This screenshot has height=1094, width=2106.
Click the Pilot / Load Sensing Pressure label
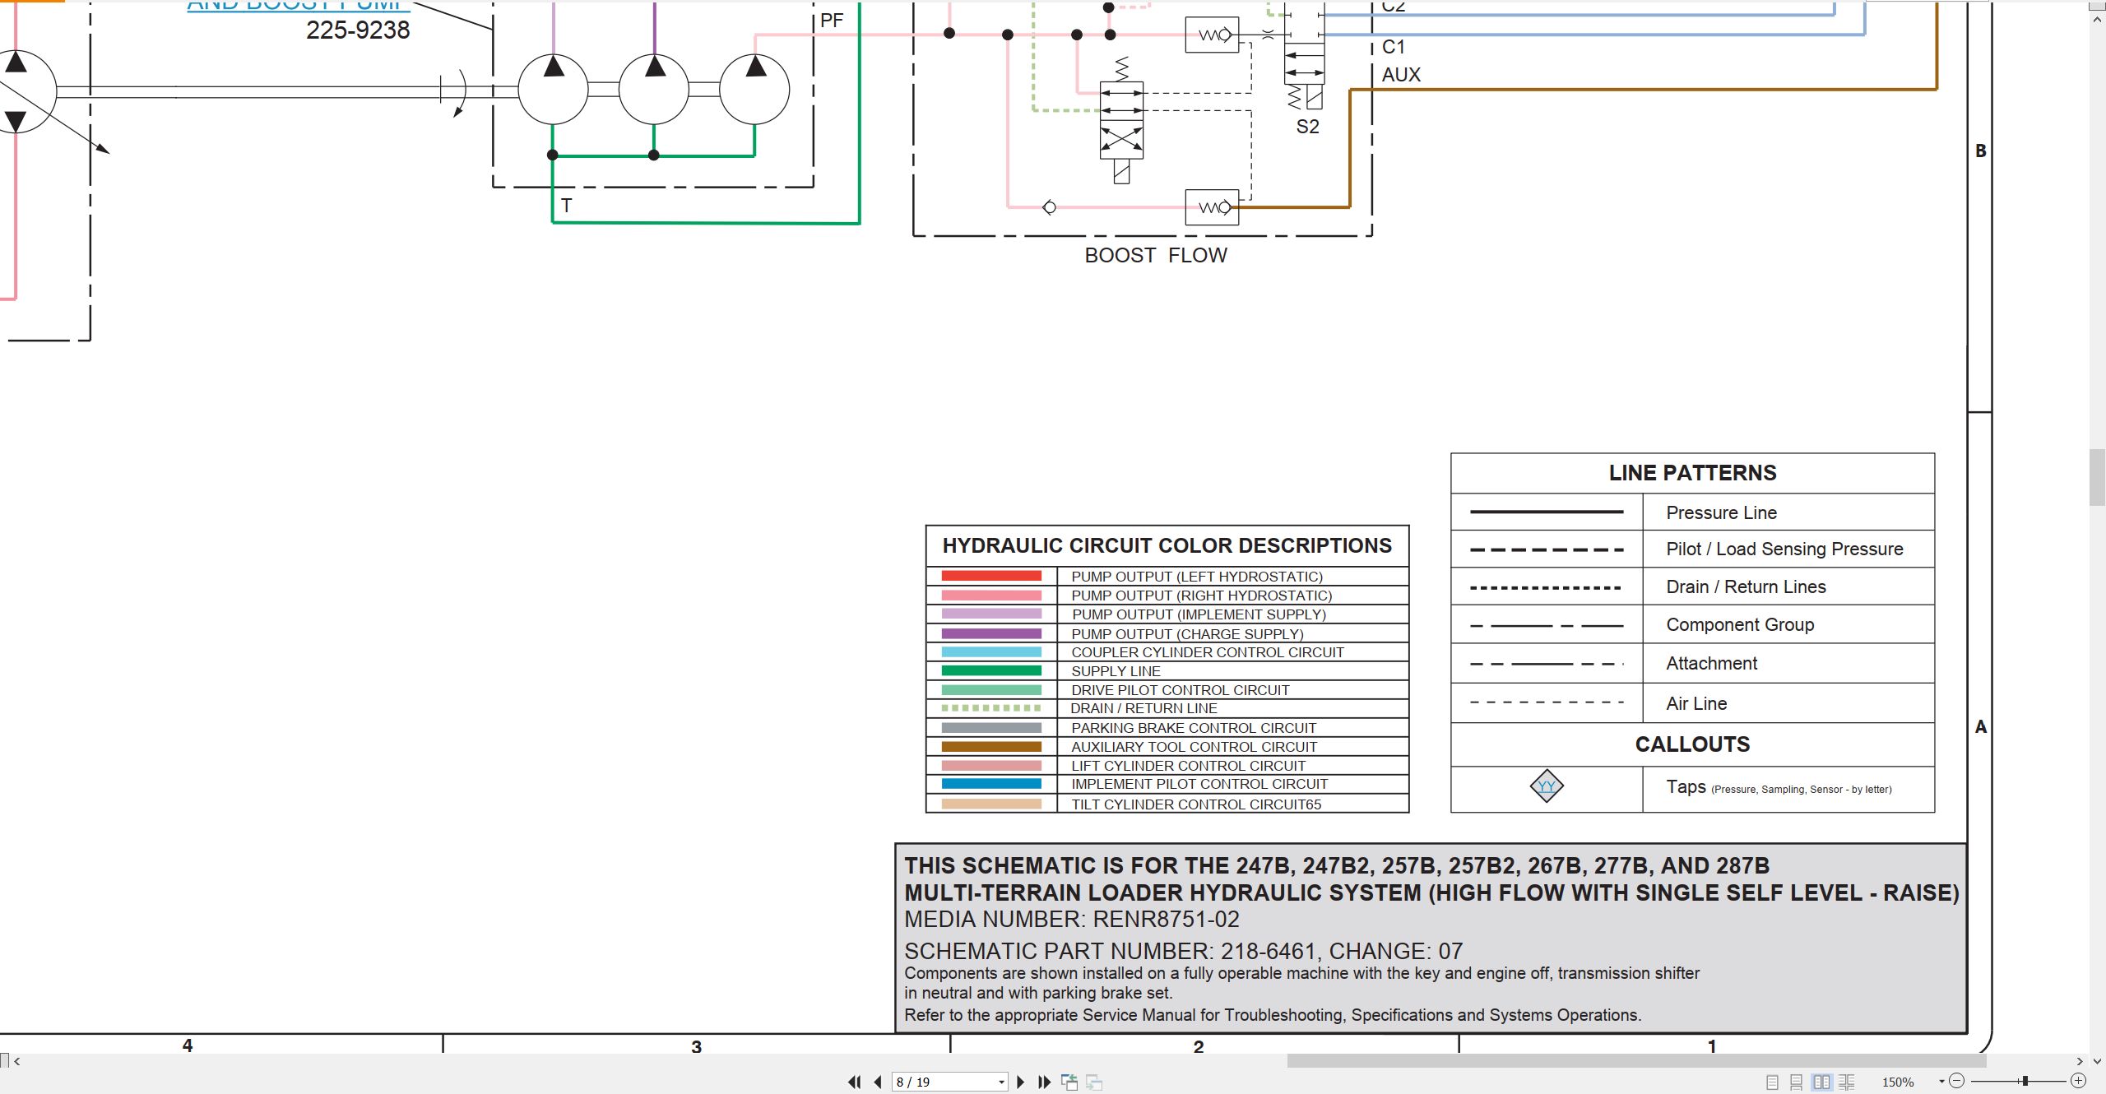[1784, 549]
